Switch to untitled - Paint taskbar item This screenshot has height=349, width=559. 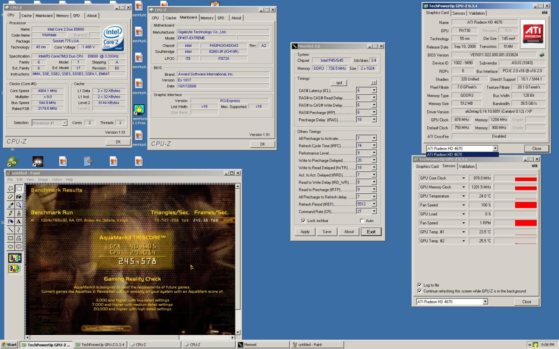click(x=317, y=344)
